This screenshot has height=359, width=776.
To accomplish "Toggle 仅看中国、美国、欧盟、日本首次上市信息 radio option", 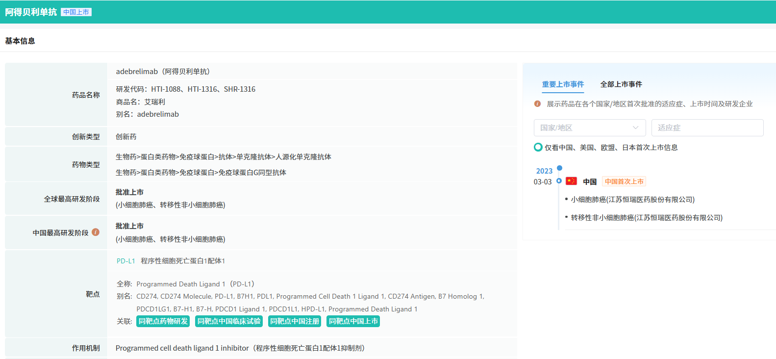I will click(x=538, y=147).
